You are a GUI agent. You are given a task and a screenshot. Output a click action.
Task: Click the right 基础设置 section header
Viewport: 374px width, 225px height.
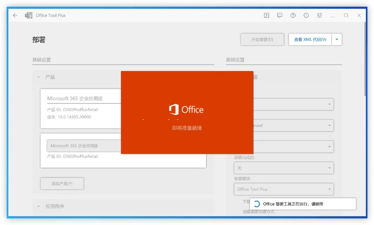point(235,60)
